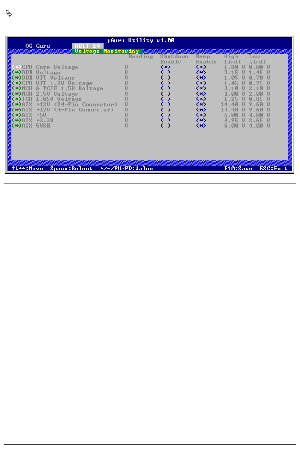Toggle monitoring checkbox for DDR Voltage
The height and width of the screenshot is (449, 300).
[16, 72]
